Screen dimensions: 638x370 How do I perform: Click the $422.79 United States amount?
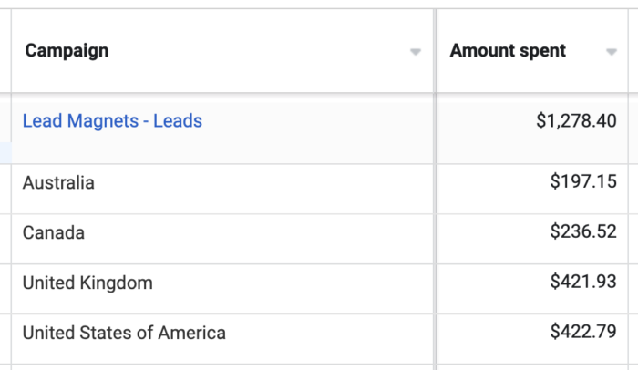pyautogui.click(x=583, y=333)
